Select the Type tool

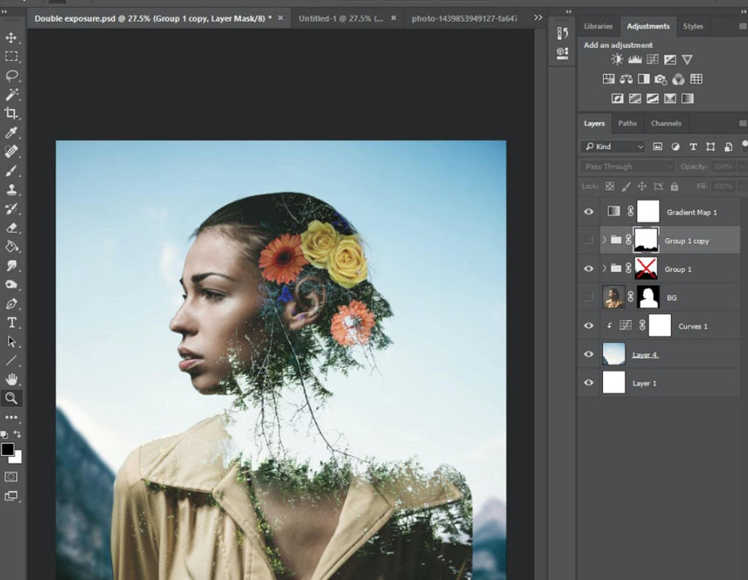11,322
